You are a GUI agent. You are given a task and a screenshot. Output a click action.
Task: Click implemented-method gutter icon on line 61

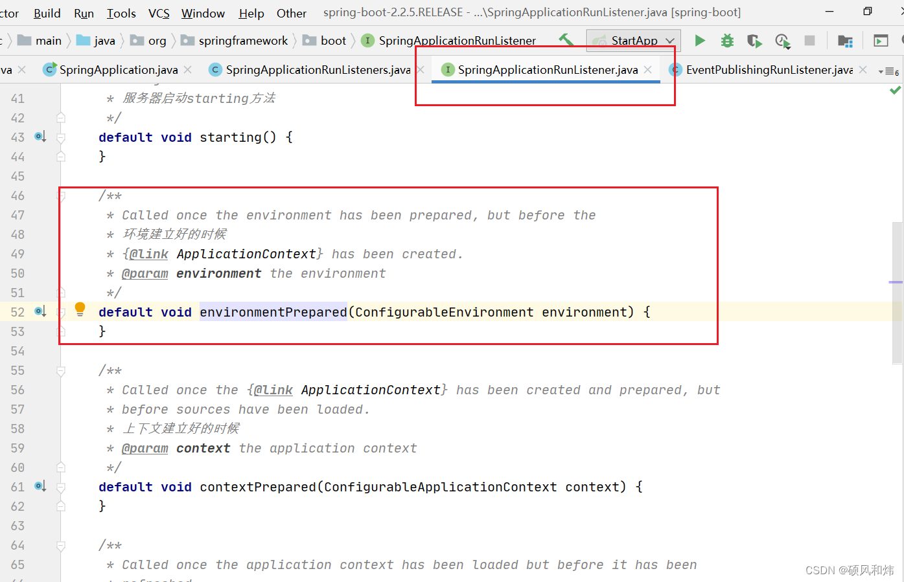(40, 486)
